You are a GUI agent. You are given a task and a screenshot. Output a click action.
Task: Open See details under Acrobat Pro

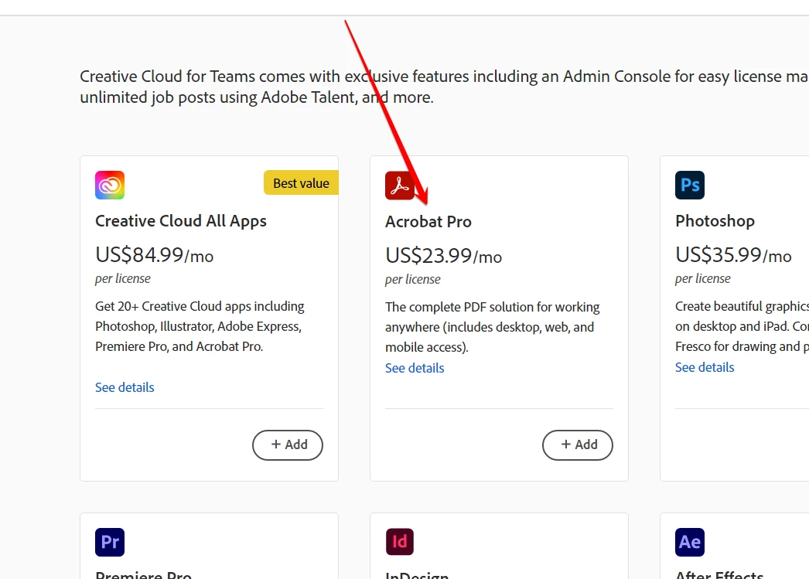tap(415, 368)
